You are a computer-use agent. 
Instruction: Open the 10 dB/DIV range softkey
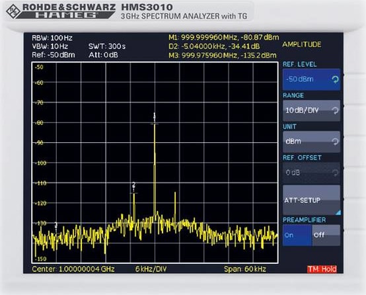pos(311,110)
